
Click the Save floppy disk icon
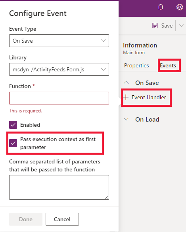[x=155, y=26]
